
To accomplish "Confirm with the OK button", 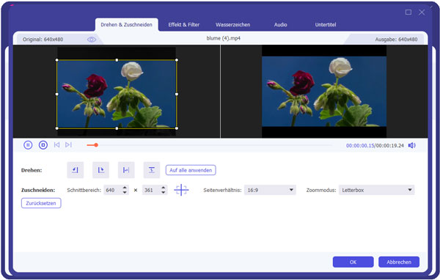I will 353,262.
